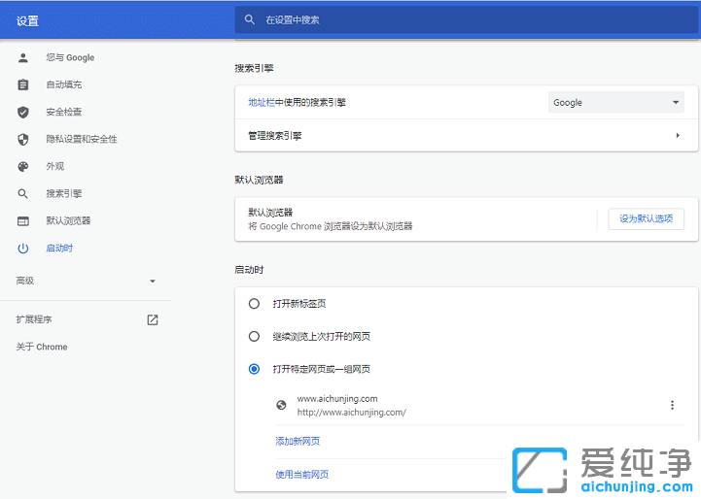Open the Google search engine dropdown
The height and width of the screenshot is (499, 701).
click(615, 102)
